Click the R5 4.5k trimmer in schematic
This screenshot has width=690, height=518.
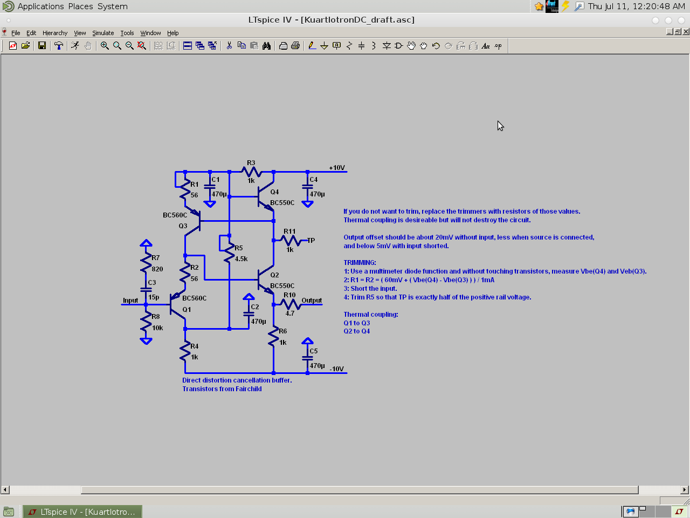click(x=229, y=253)
